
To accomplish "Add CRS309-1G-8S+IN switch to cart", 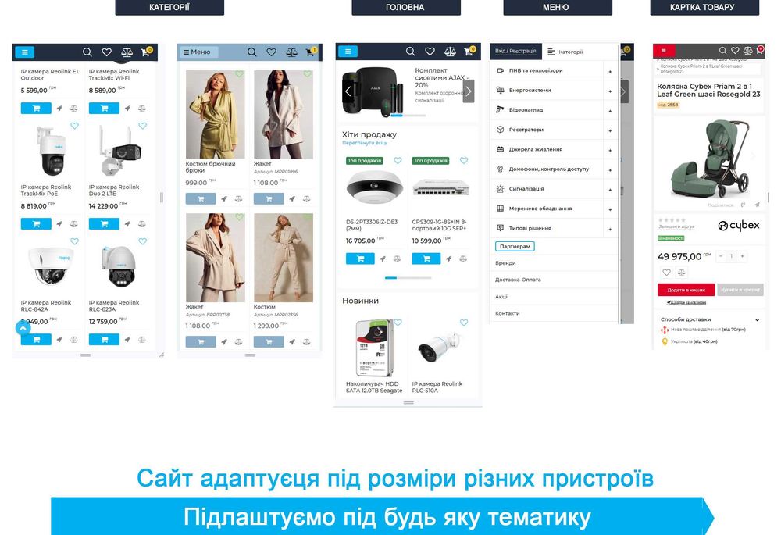I will coord(426,259).
